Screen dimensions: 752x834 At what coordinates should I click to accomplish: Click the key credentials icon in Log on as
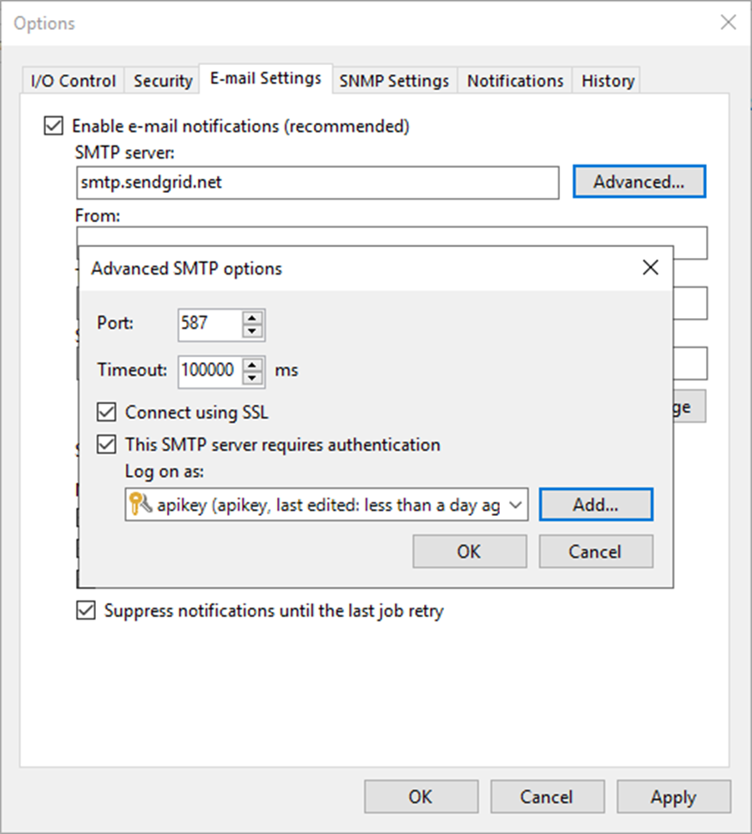[140, 503]
